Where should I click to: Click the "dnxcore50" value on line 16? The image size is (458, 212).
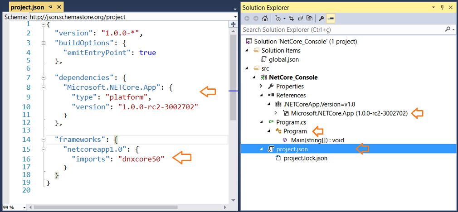(x=141, y=159)
